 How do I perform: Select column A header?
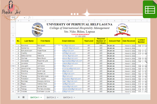point(18,21)
